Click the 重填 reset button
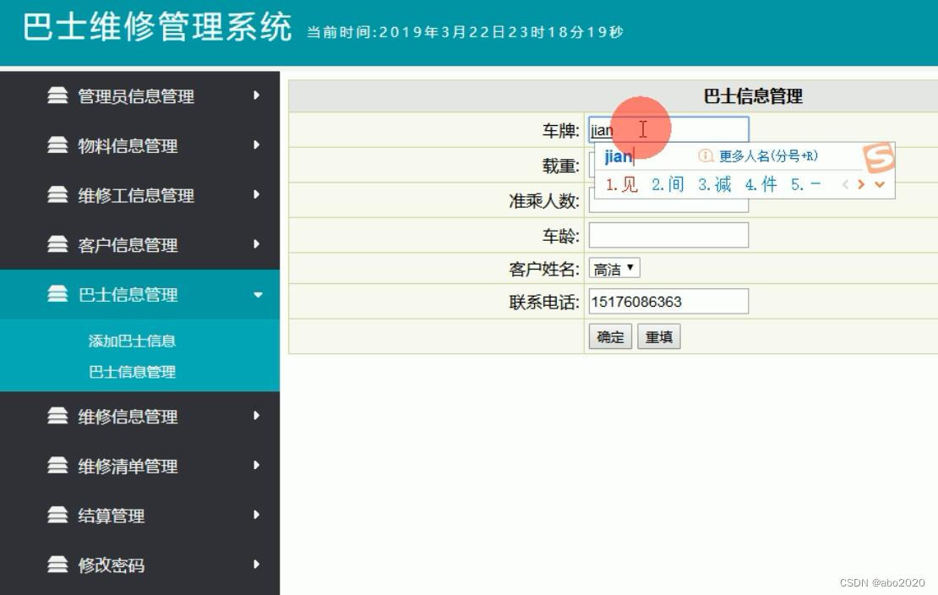938x595 pixels. click(x=658, y=336)
